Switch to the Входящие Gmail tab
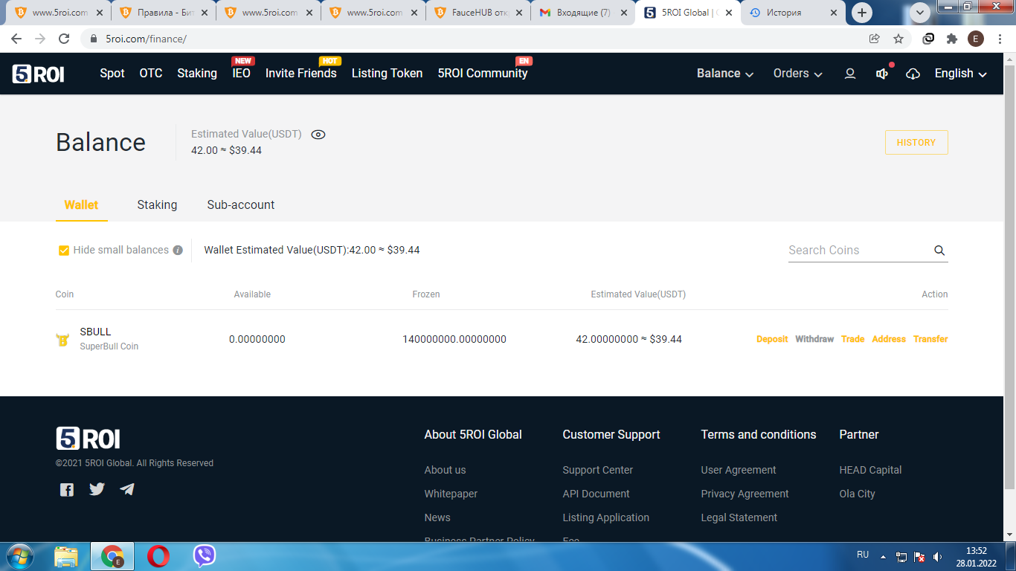The image size is (1016, 571). click(582, 13)
